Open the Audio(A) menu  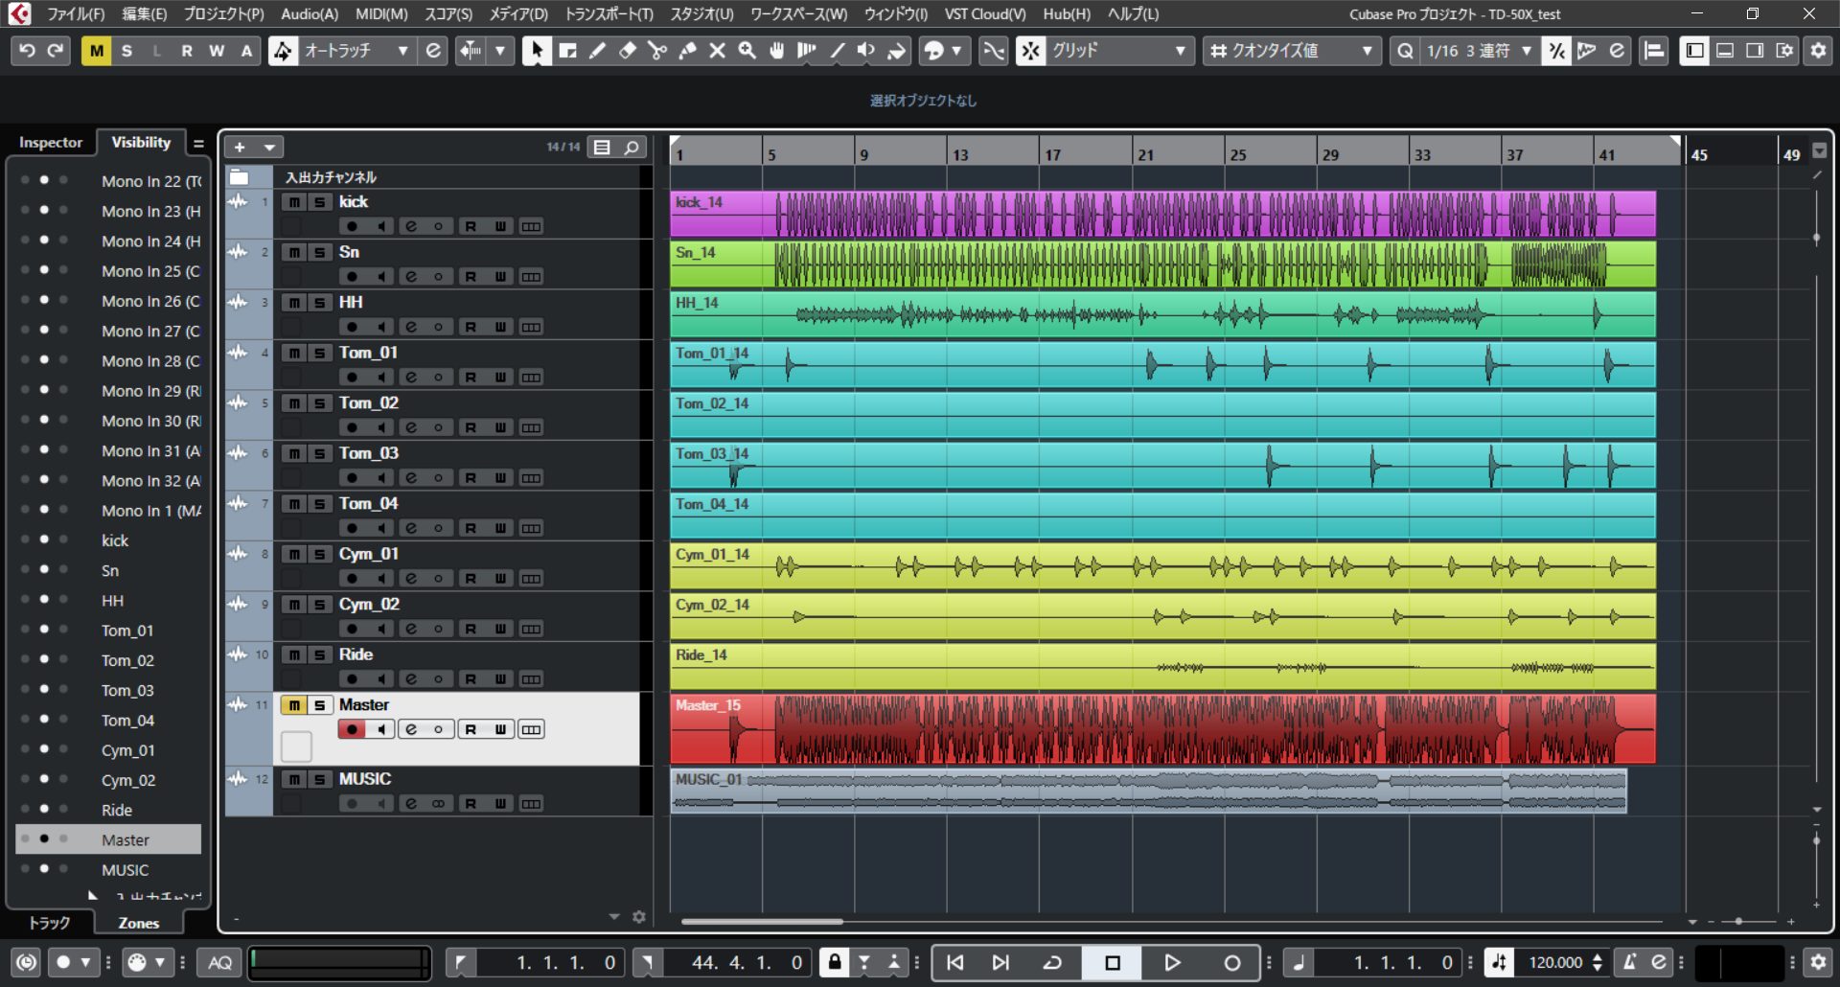click(309, 13)
